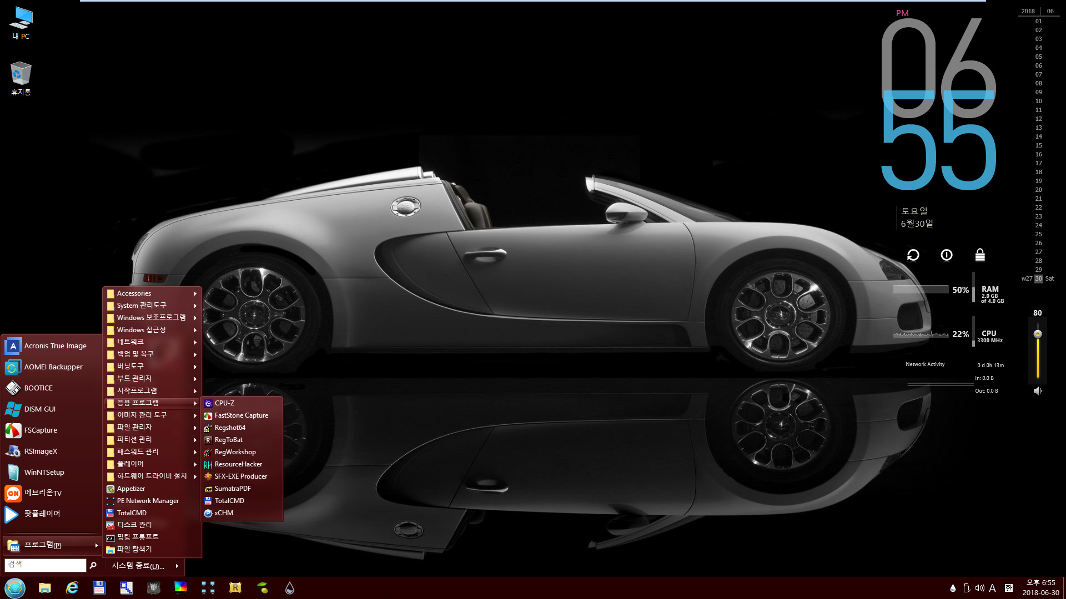Viewport: 1066px width, 599px height.
Task: Open the 휴지통 recycle bin
Action: pos(21,78)
